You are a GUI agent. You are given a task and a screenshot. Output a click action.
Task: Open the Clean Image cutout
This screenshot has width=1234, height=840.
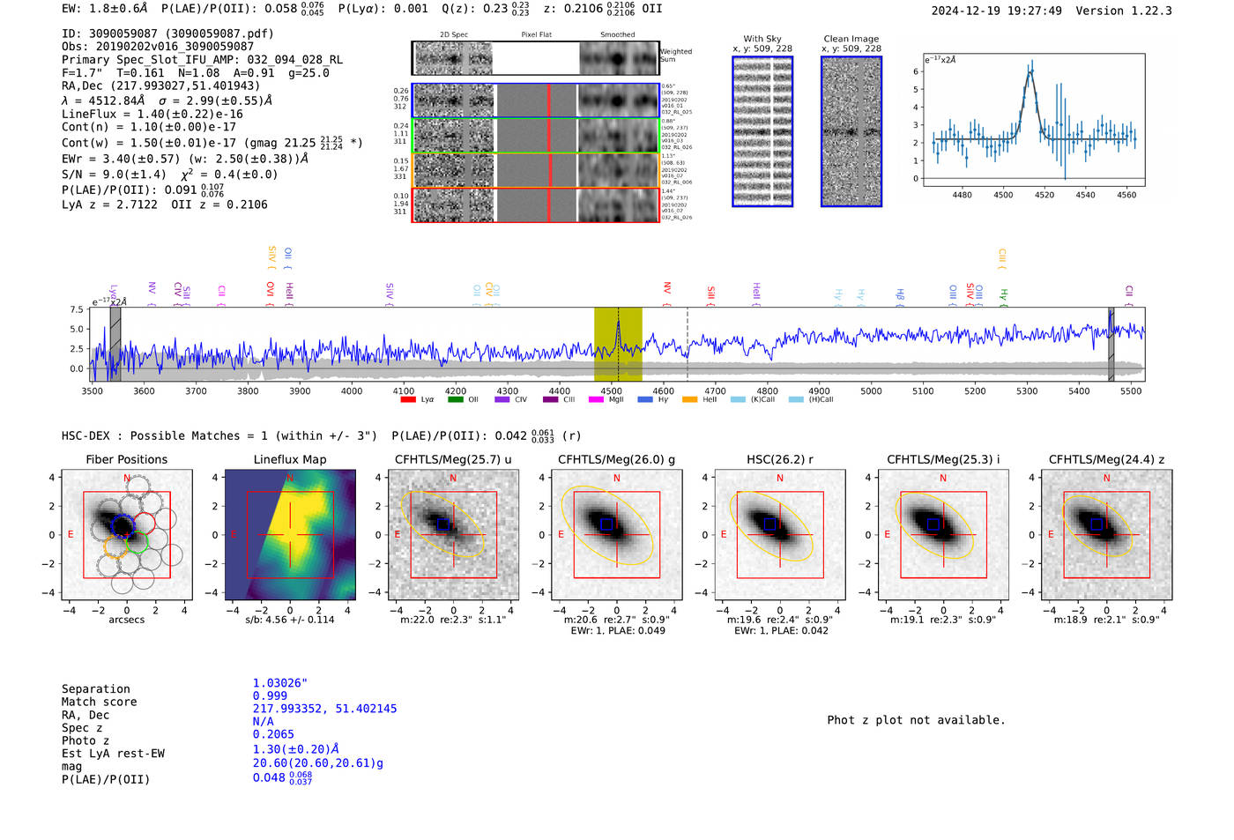point(851,131)
